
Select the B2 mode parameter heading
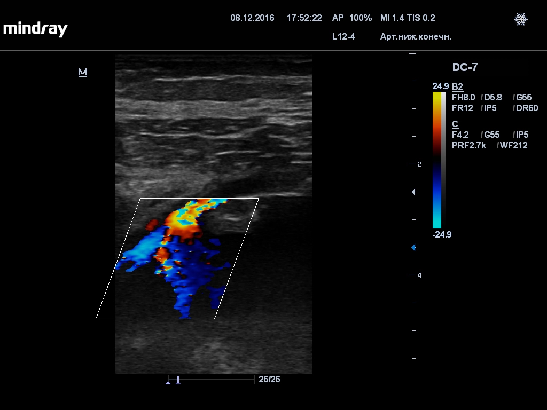pyautogui.click(x=457, y=87)
